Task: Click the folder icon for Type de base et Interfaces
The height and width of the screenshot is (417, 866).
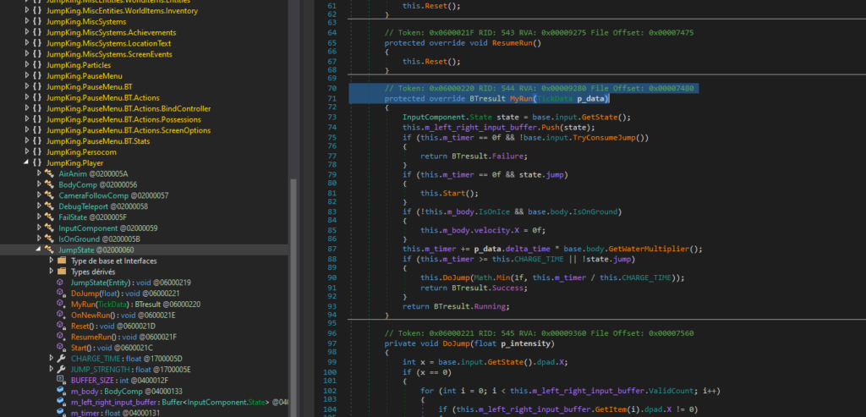Action: click(x=62, y=261)
